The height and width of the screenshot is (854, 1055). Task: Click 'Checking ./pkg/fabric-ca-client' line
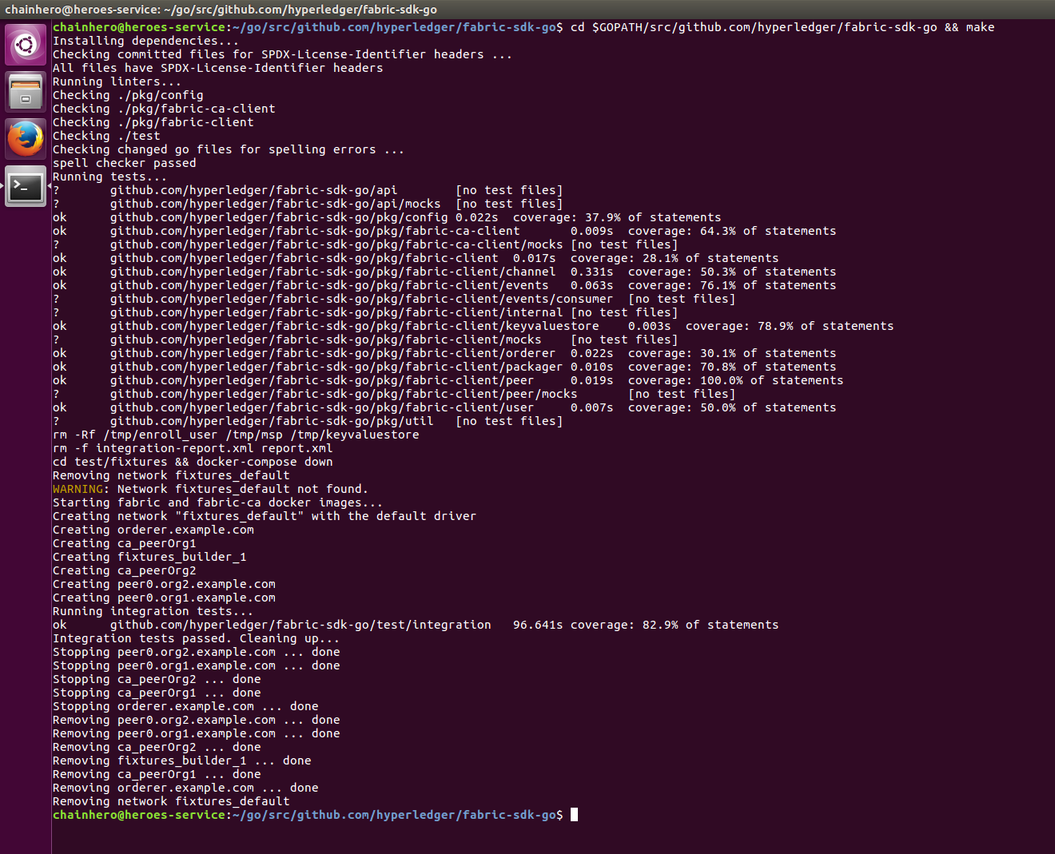[164, 109]
